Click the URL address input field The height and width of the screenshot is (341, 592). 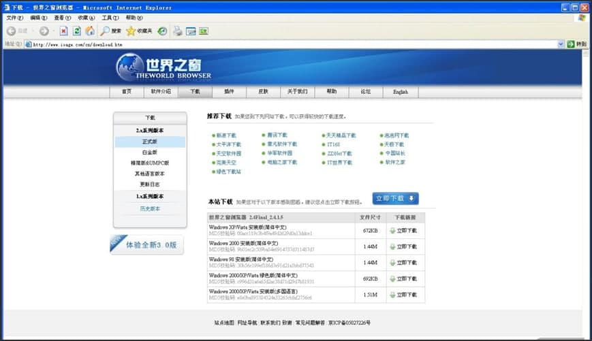293,44
